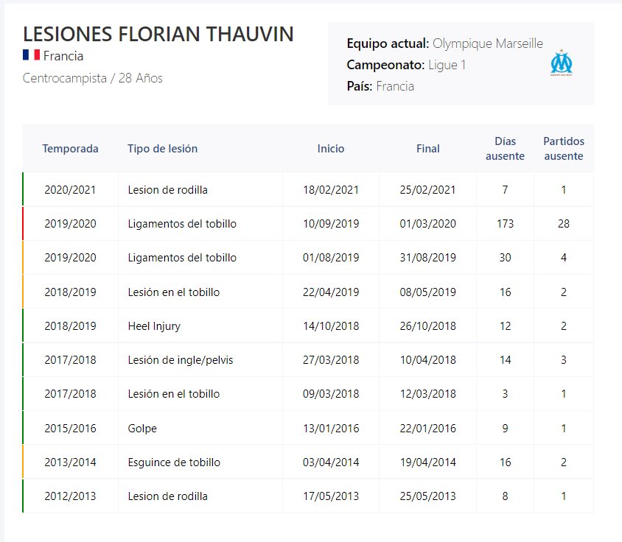Screen dimensions: 622x542
Task: Click the Lesión de ingle/pelvis entry
Action: [x=181, y=360]
